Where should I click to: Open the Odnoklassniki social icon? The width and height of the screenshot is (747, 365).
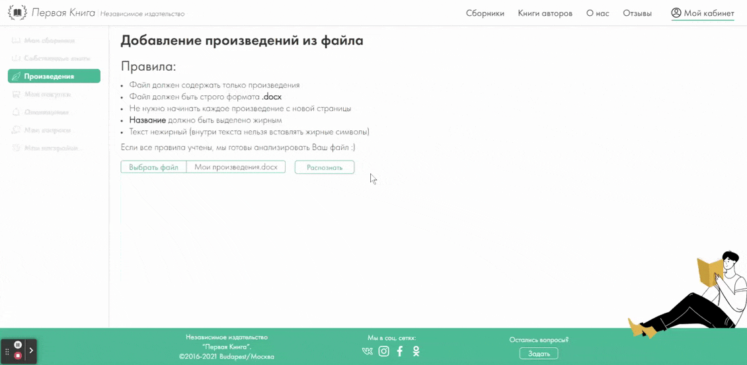pos(416,352)
